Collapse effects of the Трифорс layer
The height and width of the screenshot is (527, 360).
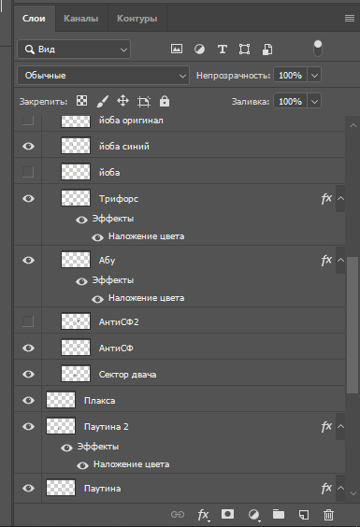(340, 198)
